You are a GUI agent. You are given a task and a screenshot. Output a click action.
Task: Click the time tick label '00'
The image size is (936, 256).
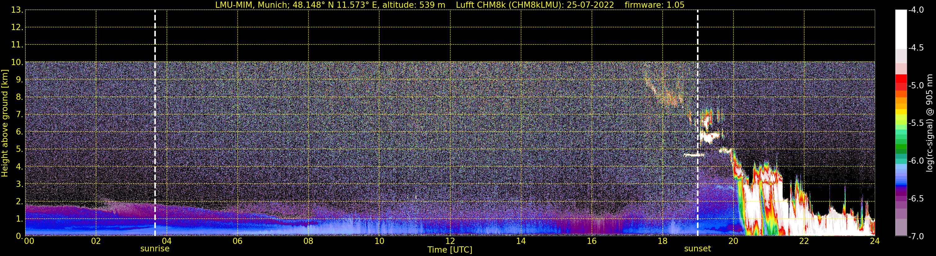click(x=29, y=241)
